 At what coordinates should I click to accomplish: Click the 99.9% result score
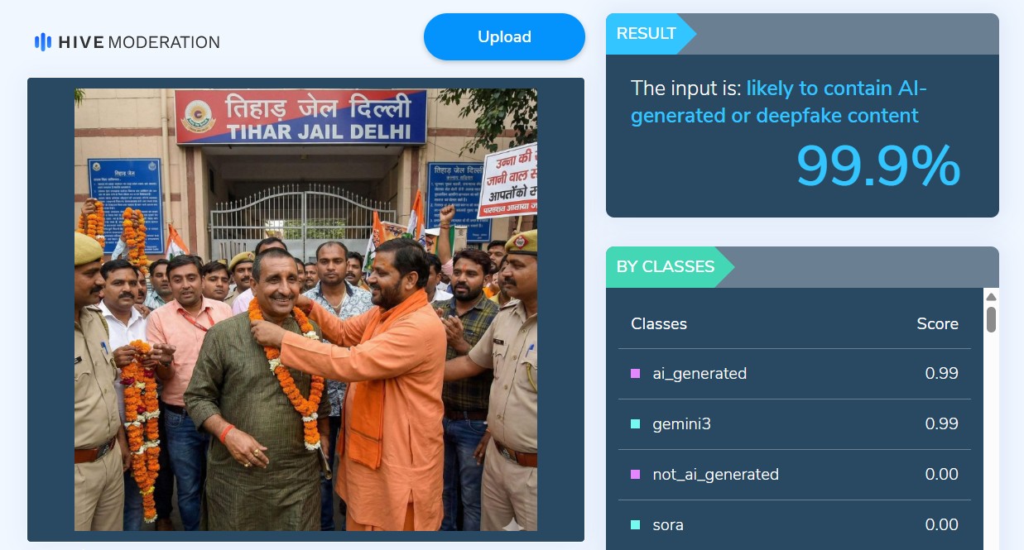pyautogui.click(x=877, y=166)
